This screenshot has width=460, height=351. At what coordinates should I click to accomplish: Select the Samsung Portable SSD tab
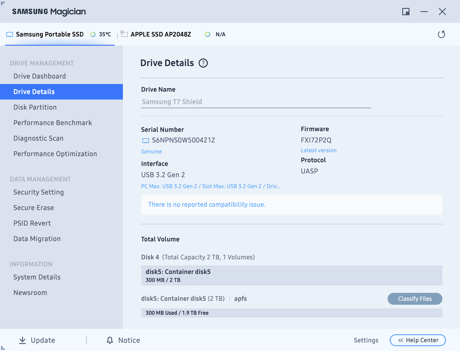[60, 34]
